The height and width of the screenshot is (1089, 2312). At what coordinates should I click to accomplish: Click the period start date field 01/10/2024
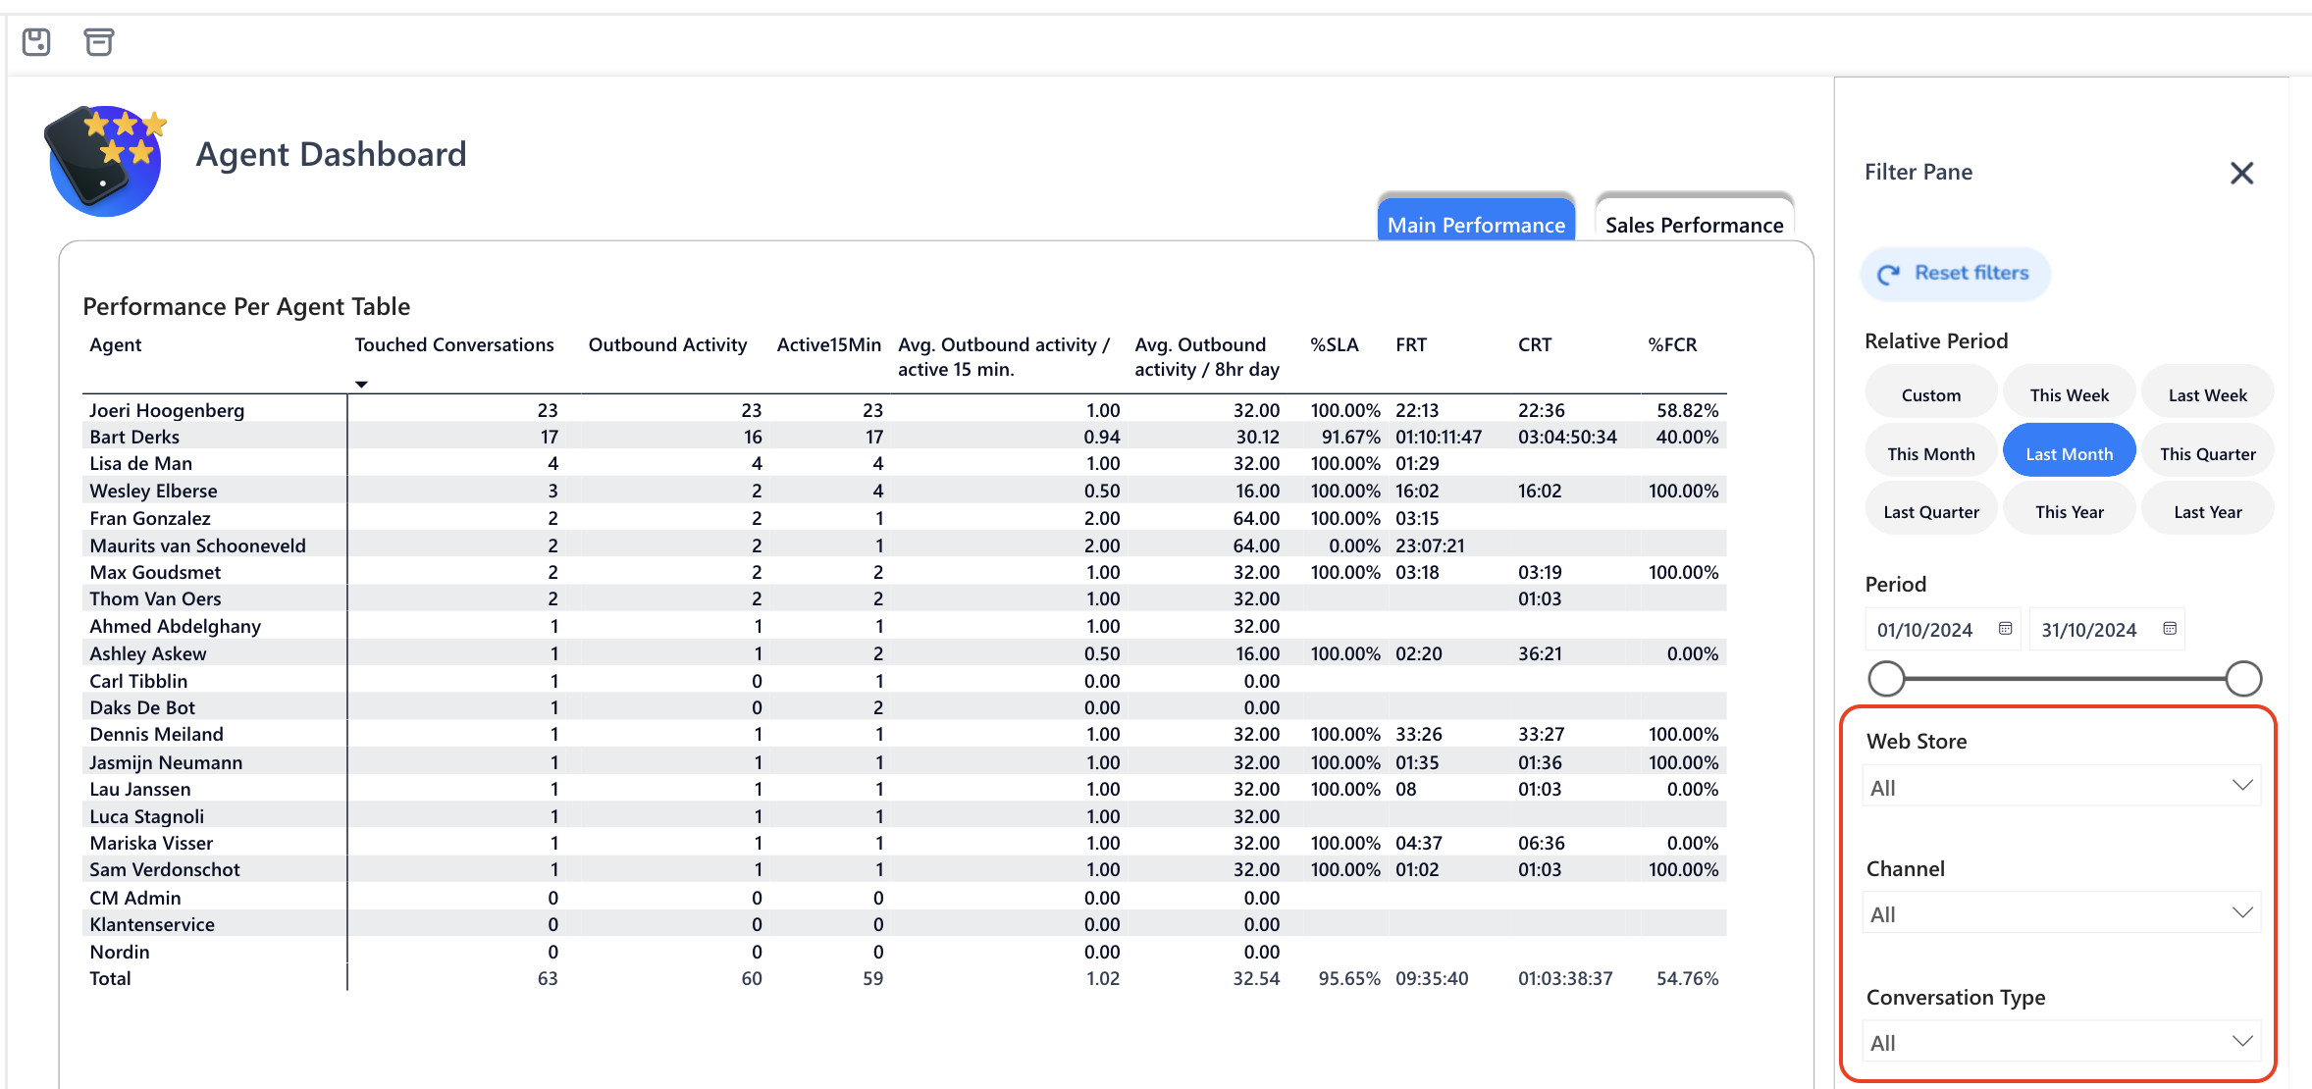coord(1924,630)
